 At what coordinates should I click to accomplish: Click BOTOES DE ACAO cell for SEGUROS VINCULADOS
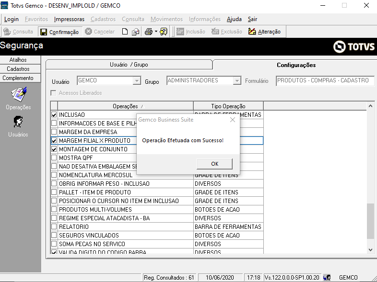point(228,235)
